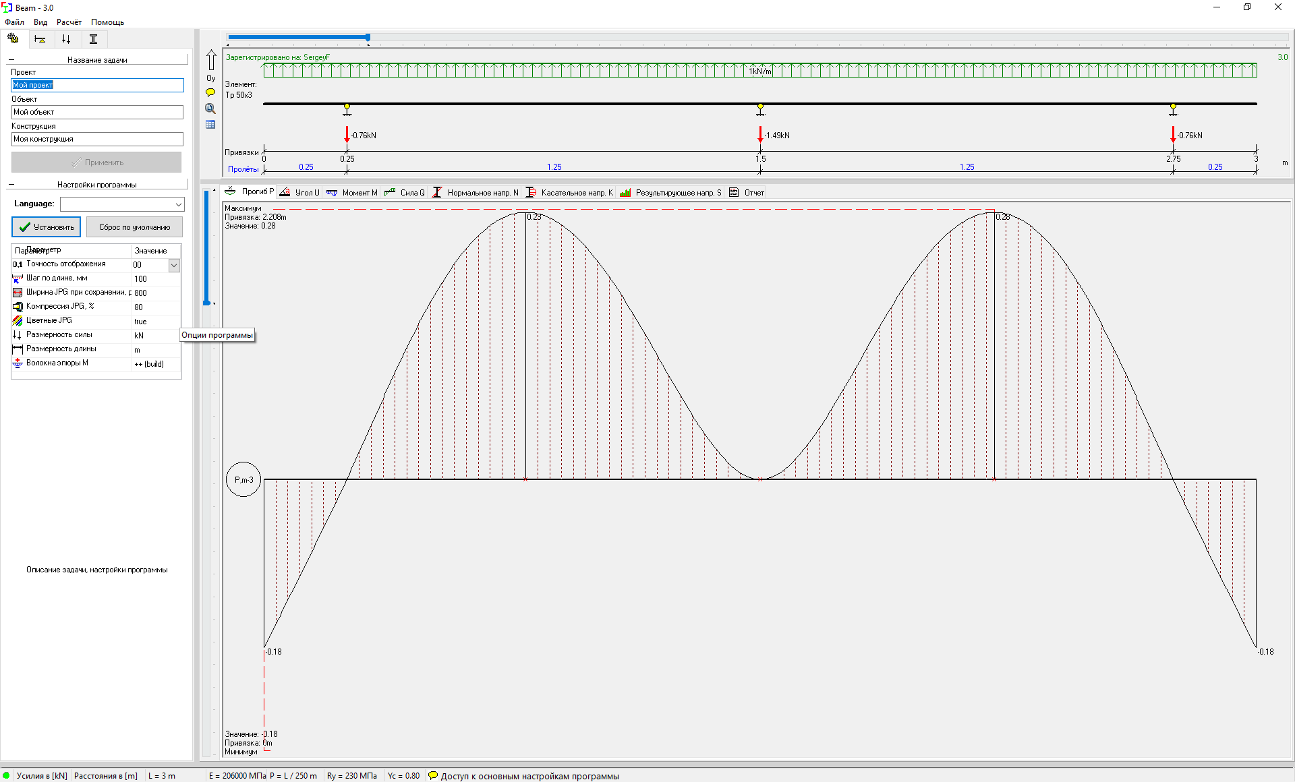The height and width of the screenshot is (782, 1295).
Task: Click the P,m-3 circle diagram label
Action: click(x=243, y=480)
